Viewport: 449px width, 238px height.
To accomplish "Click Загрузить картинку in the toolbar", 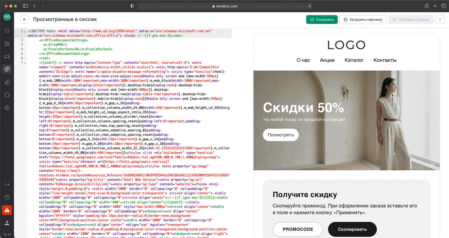I will (x=363, y=19).
